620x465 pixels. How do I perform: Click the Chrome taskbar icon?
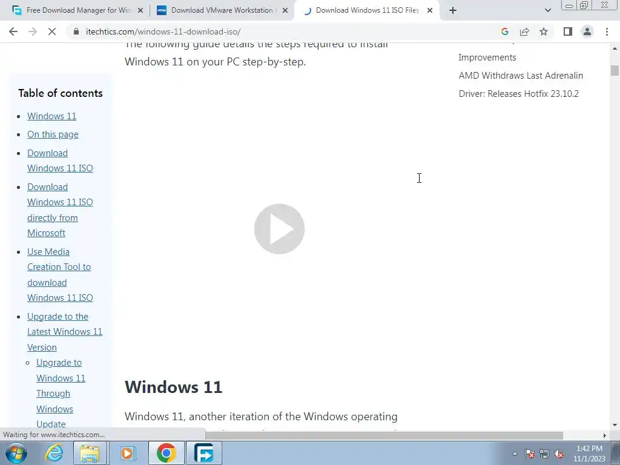(166, 453)
